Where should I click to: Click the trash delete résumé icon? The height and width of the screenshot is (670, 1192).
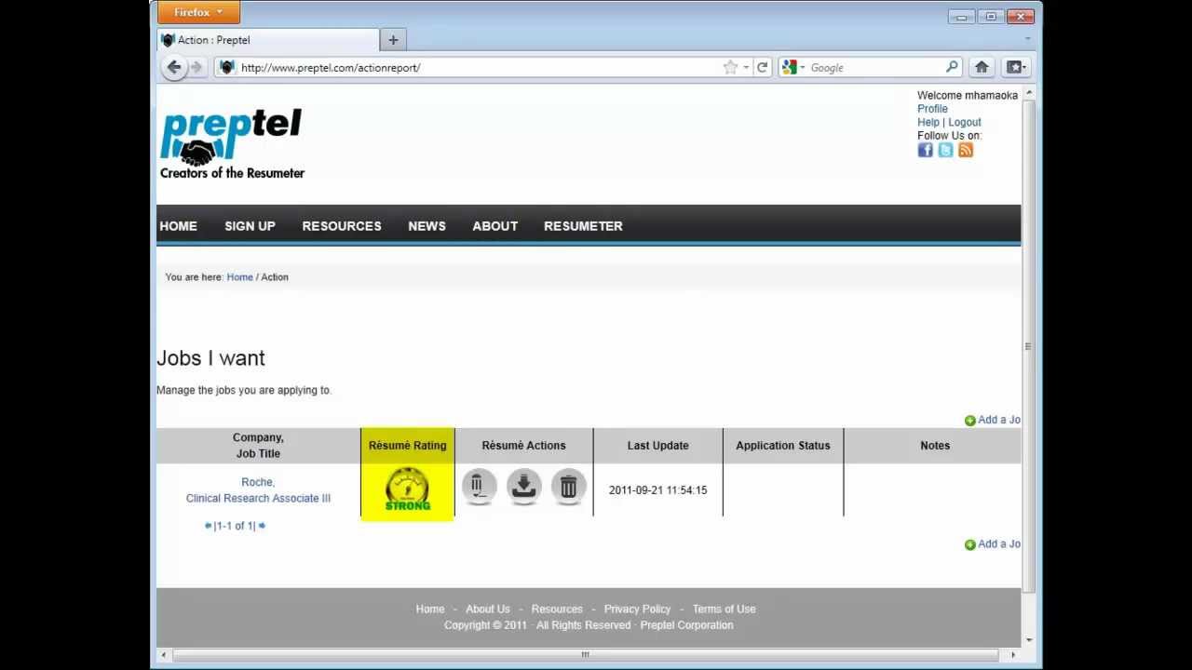coord(569,488)
